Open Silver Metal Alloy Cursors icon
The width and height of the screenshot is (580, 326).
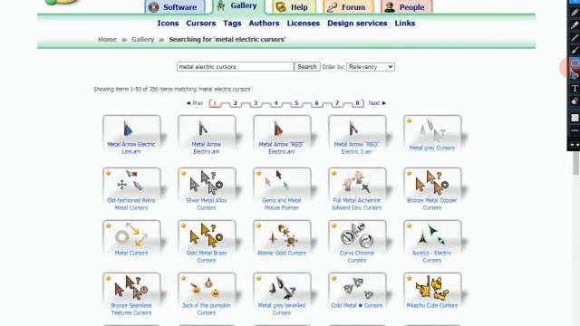pos(207,182)
